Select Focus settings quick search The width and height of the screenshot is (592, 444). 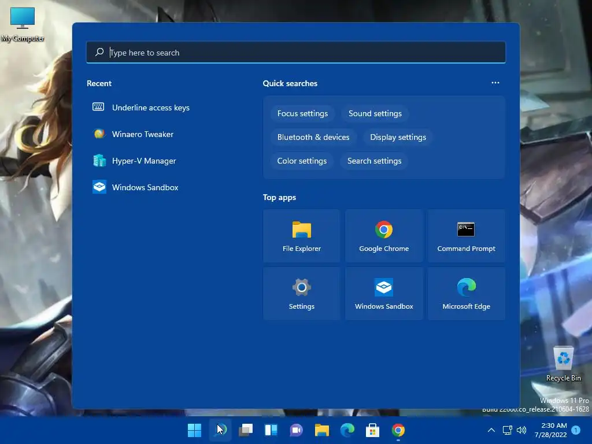pyautogui.click(x=302, y=114)
